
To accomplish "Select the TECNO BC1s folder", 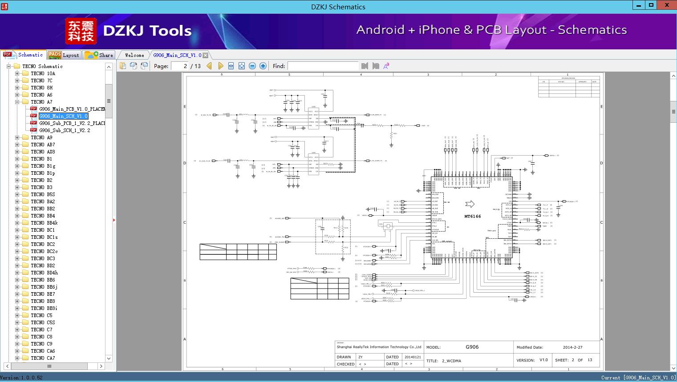I will point(44,237).
